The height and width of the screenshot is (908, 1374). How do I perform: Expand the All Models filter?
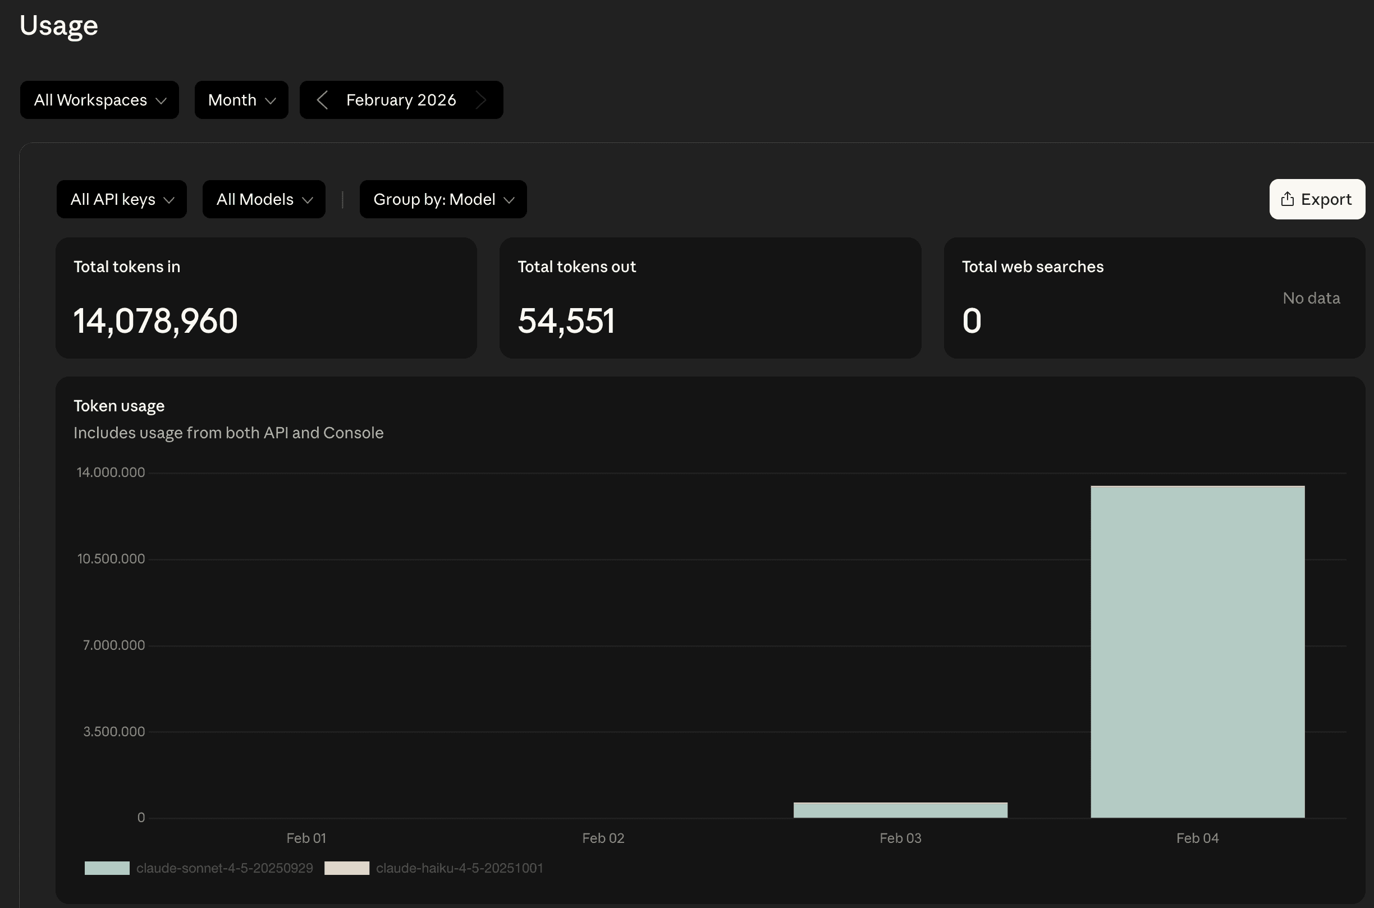click(x=263, y=199)
